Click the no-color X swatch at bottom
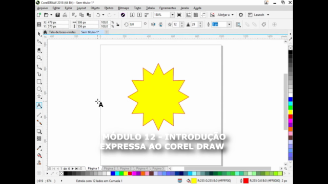This screenshot has width=328, height=184. click(61, 173)
